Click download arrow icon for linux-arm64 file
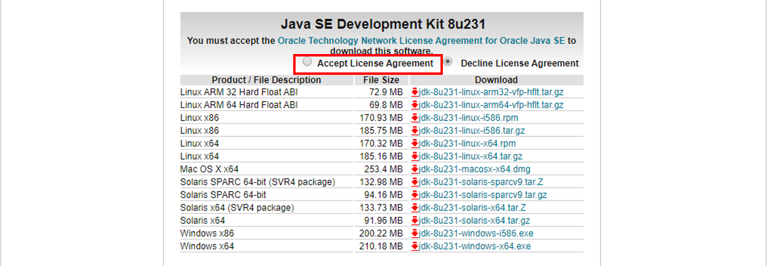Viewport: 767px width, 266px height. [414, 105]
